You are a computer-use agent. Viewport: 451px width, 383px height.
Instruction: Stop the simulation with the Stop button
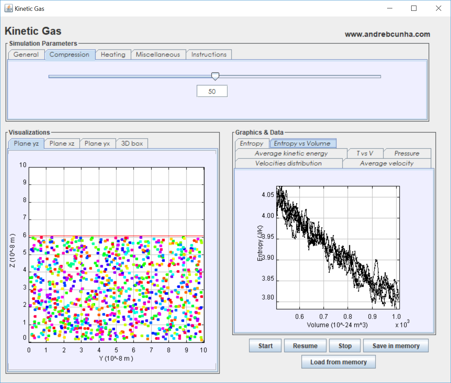click(x=345, y=346)
